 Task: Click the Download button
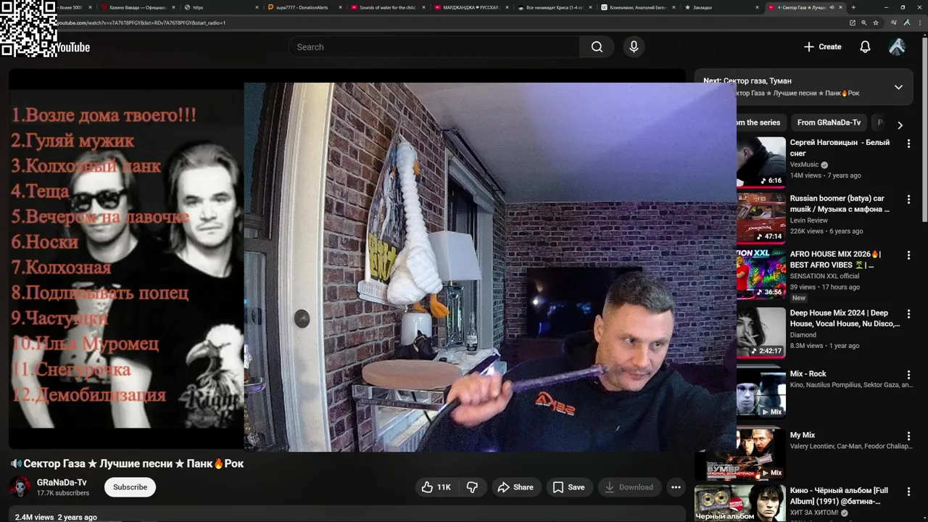point(629,487)
